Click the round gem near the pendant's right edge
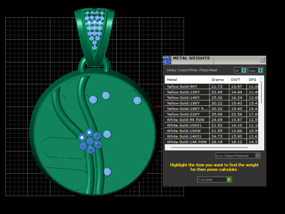Screen dimensions: 285x214 point(137,100)
